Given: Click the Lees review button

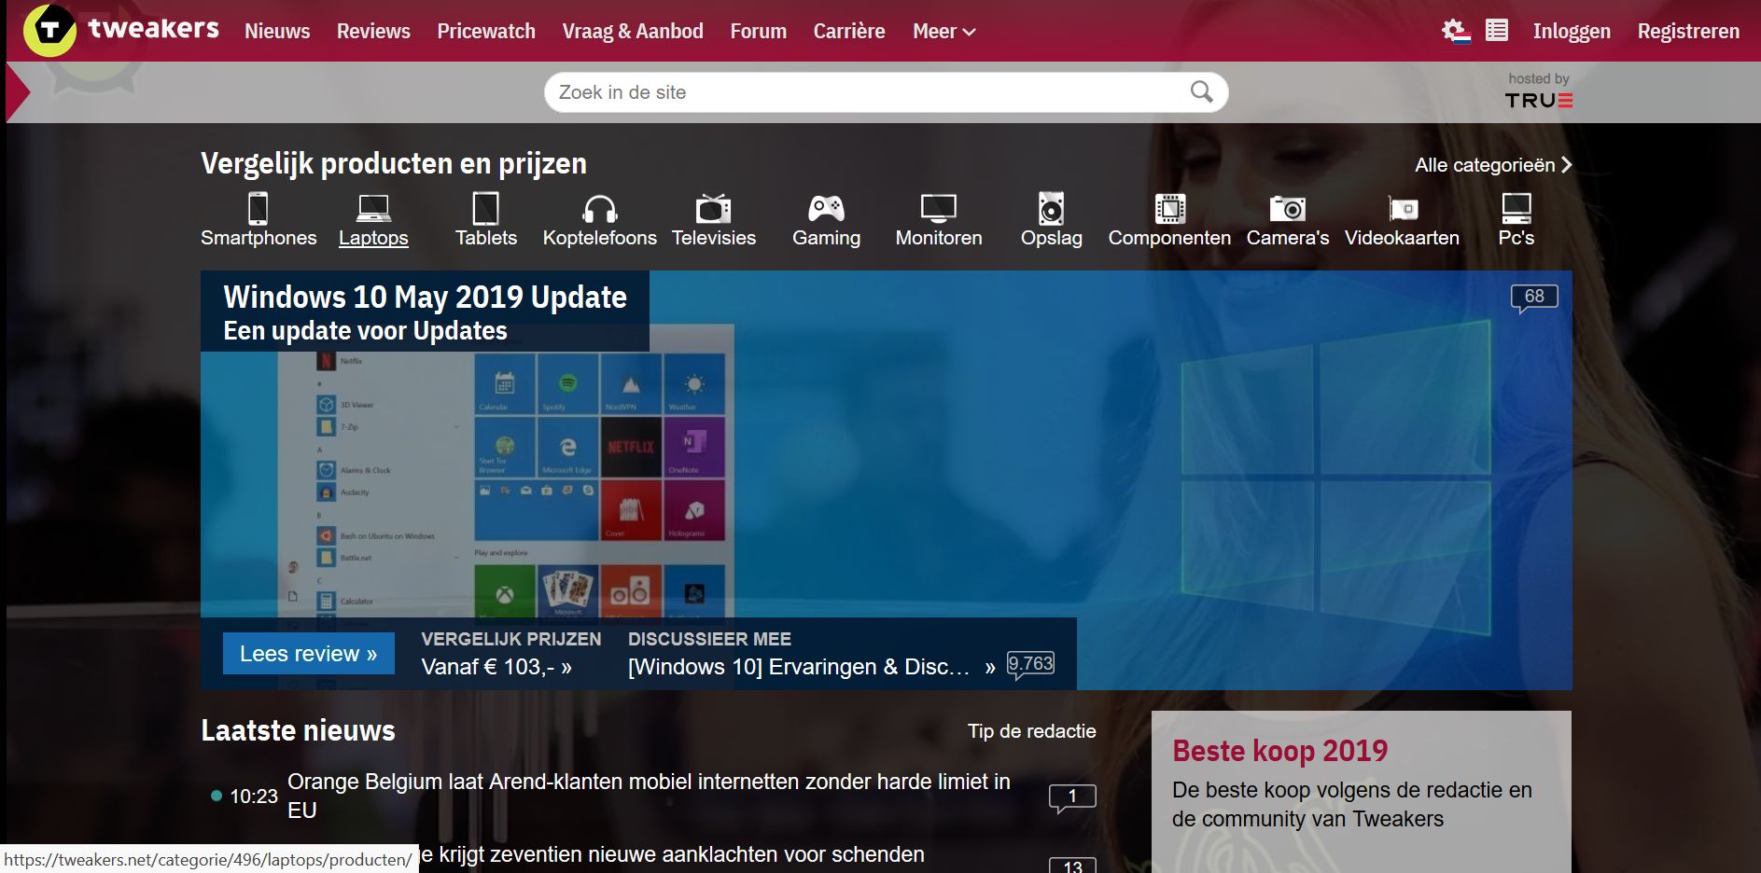Looking at the screenshot, I should click(309, 653).
